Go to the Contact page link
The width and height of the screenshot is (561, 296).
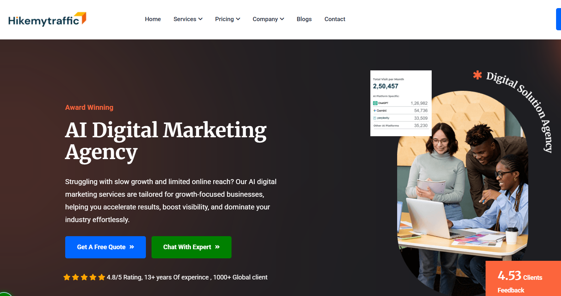[x=335, y=19]
